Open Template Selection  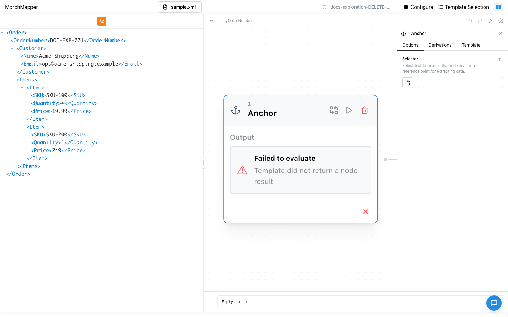464,7
